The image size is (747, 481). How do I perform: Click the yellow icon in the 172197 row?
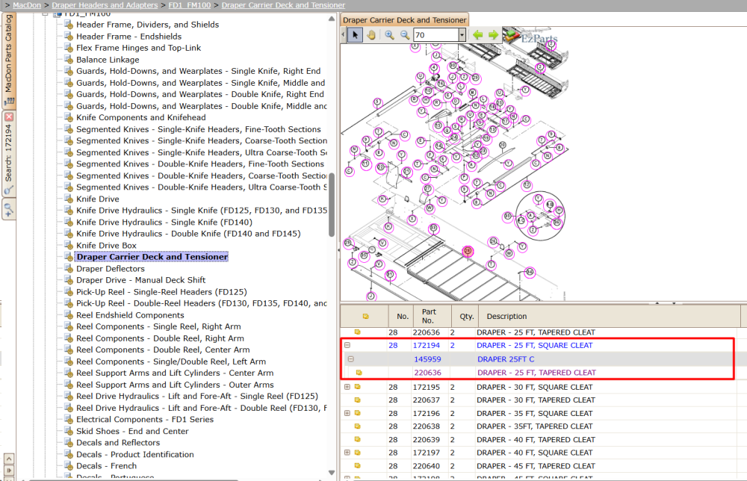click(357, 453)
